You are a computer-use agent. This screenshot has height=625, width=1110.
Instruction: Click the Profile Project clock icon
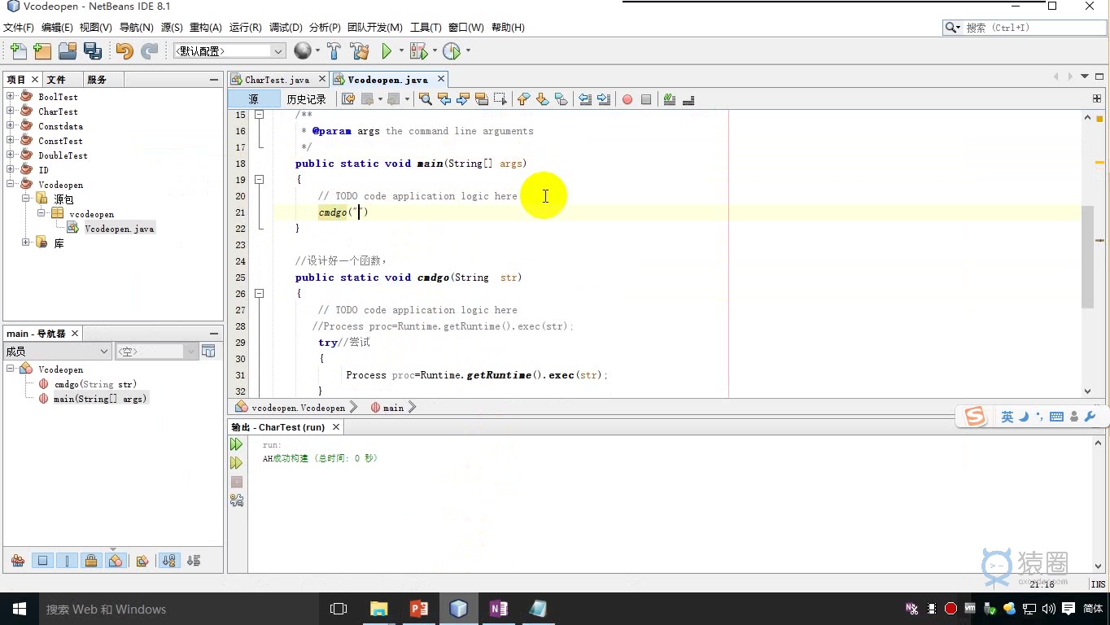pyautogui.click(x=452, y=51)
